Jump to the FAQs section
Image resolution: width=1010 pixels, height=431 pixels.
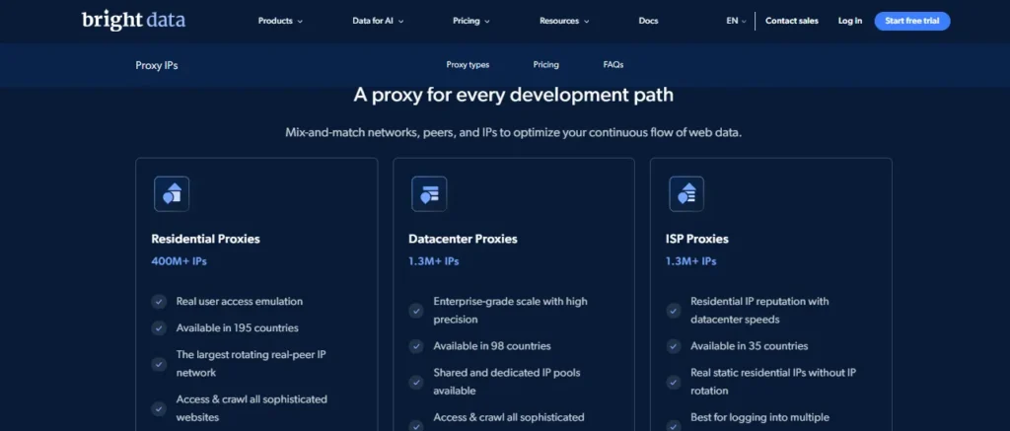613,64
